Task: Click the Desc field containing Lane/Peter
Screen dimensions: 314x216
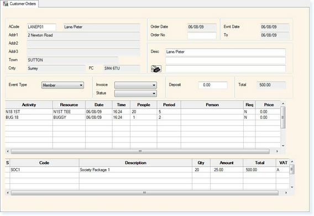Action: tap(226, 52)
